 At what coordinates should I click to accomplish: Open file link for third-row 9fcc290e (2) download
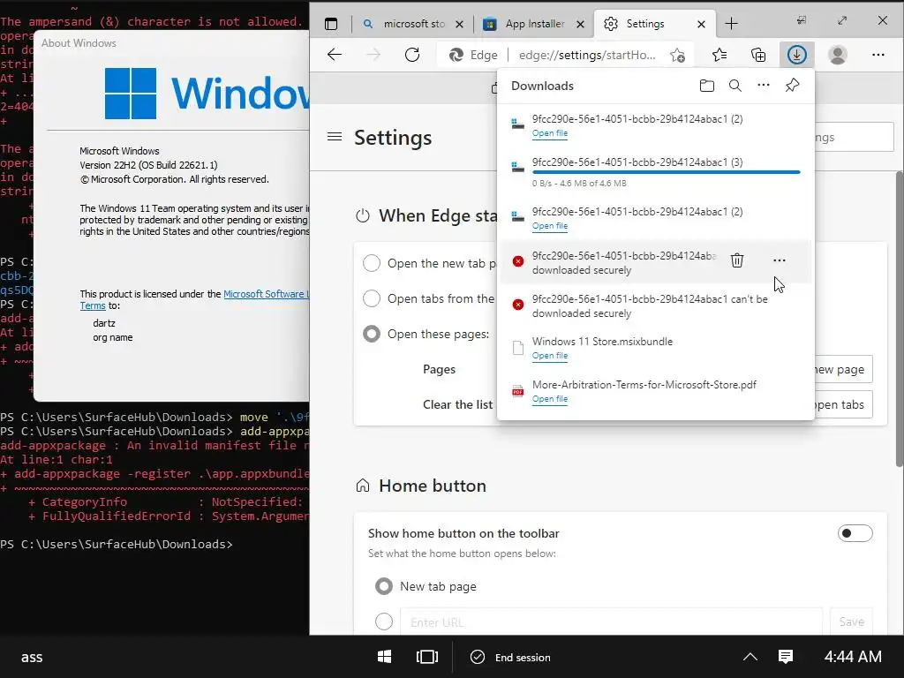[549, 226]
